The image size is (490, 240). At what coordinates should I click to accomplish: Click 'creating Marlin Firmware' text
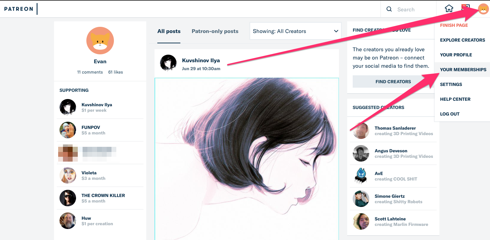pyautogui.click(x=402, y=225)
